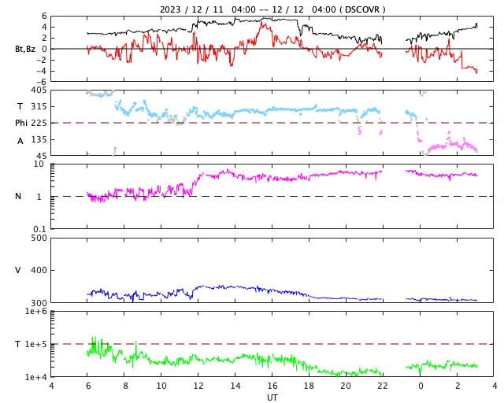Click the '400' tick label on velocity axis
Screen dimensions: 504x403
(x=39, y=270)
